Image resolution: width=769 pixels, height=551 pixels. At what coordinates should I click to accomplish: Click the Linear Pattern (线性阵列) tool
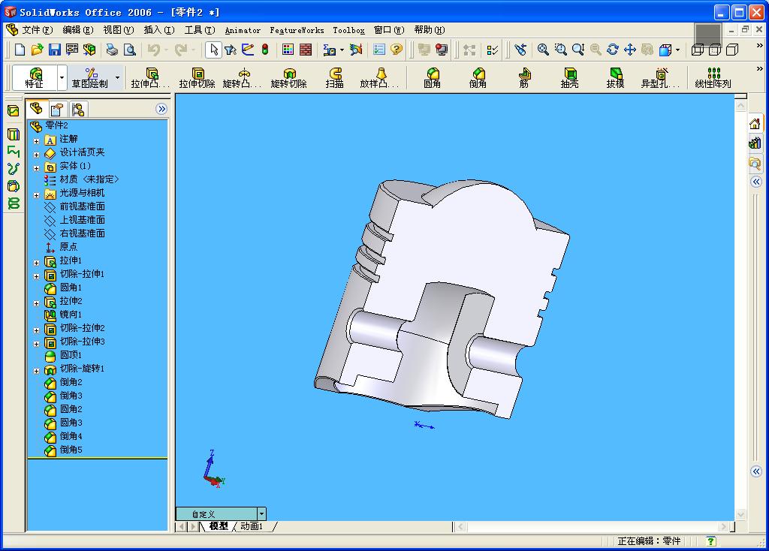click(x=713, y=78)
